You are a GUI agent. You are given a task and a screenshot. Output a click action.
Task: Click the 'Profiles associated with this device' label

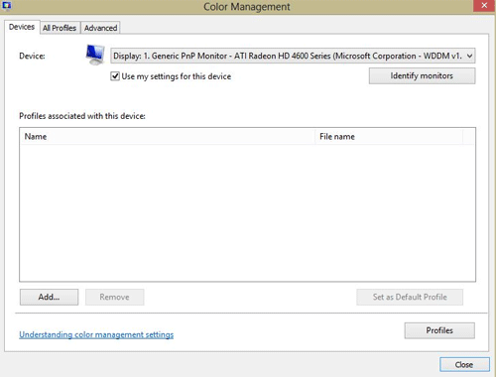click(82, 116)
